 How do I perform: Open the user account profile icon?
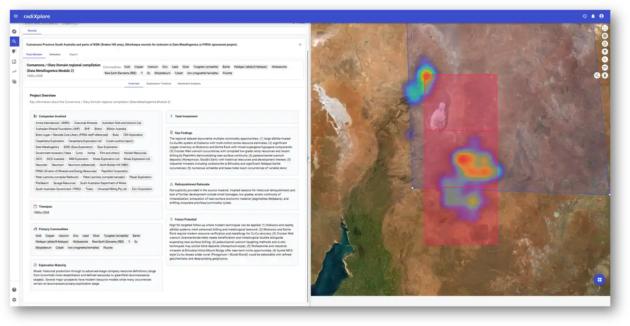(x=601, y=16)
